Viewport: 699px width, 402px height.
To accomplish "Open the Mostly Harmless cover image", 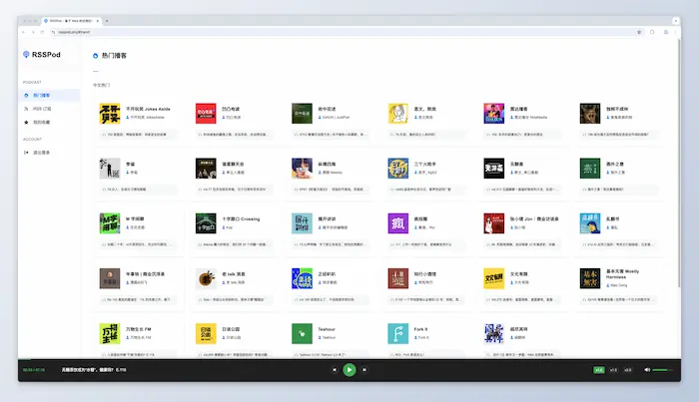I will pos(590,278).
